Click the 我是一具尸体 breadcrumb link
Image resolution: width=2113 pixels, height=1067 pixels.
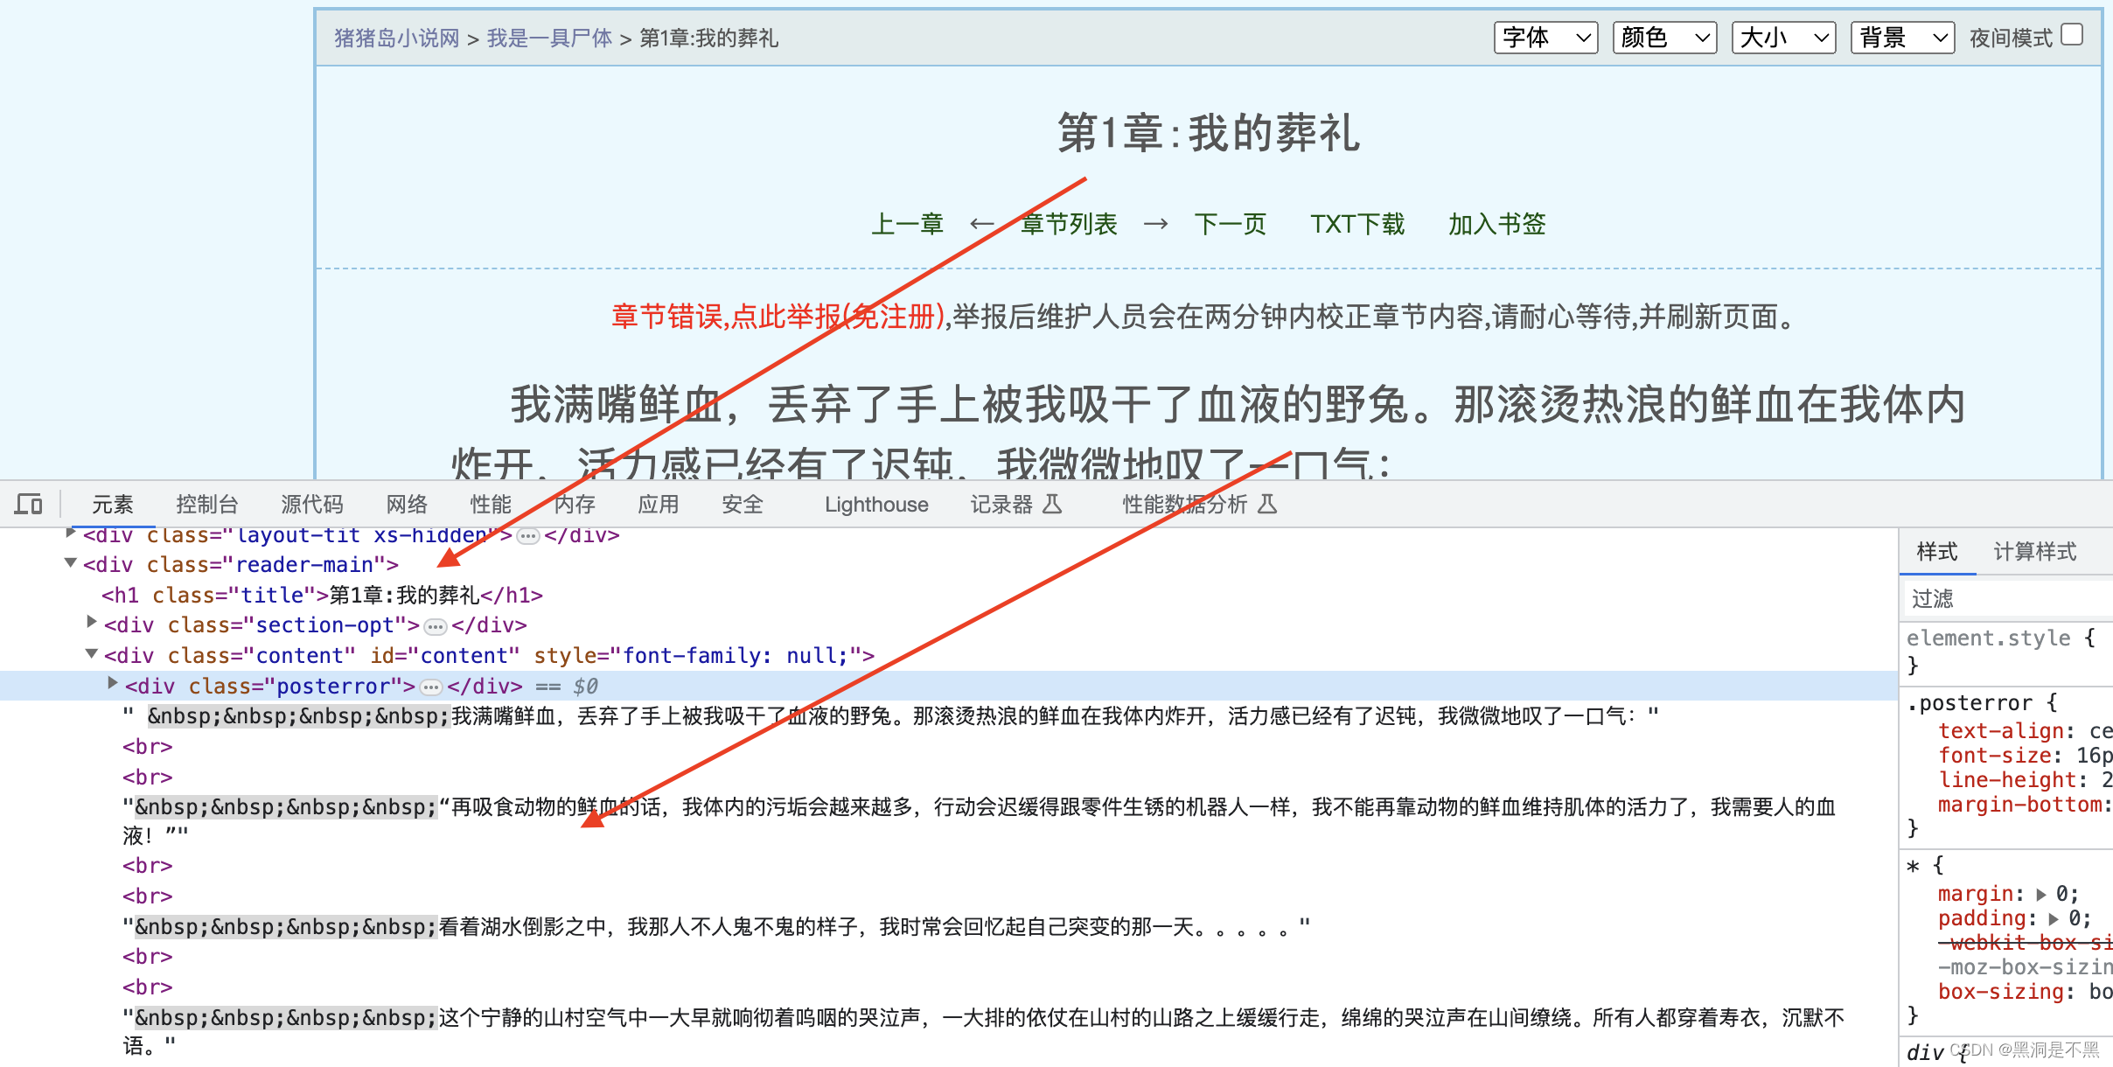click(x=550, y=38)
